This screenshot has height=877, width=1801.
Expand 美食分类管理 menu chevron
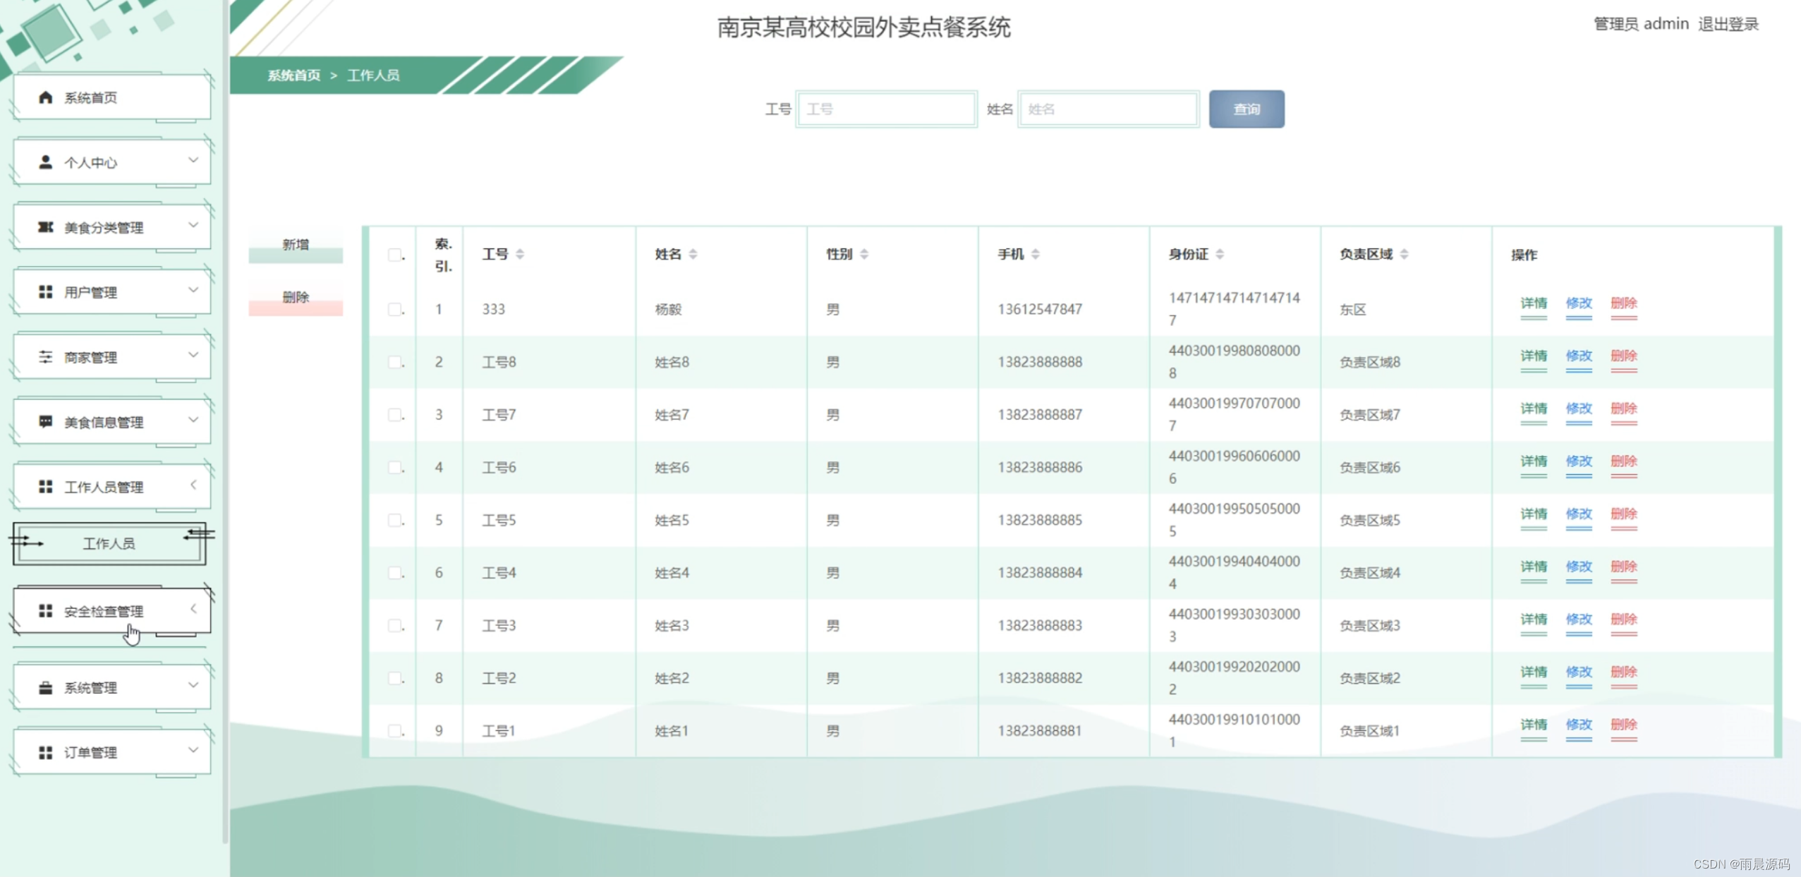193,225
